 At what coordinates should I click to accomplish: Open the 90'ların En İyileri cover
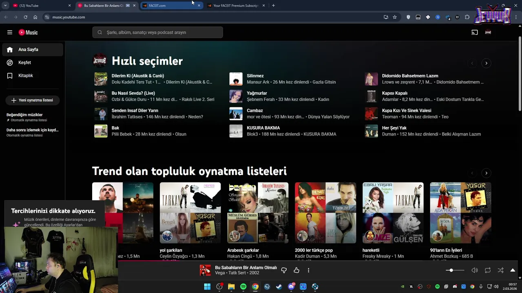[x=460, y=213]
